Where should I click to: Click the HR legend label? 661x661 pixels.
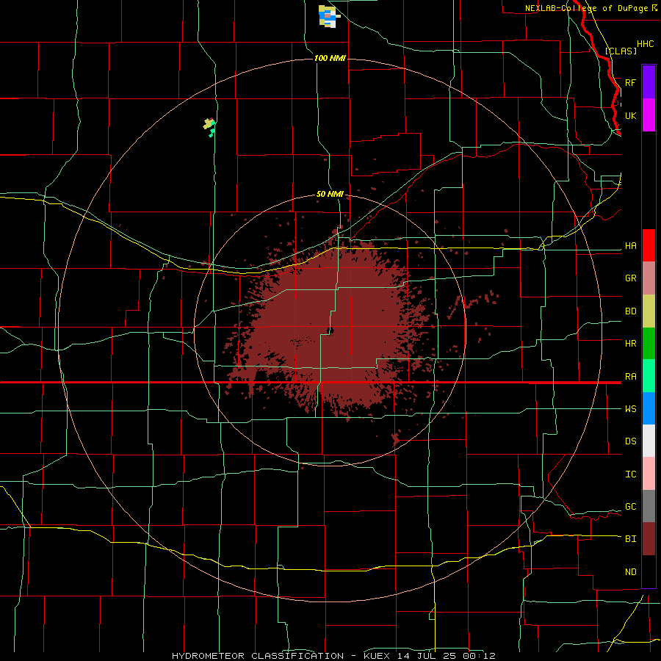(x=630, y=344)
